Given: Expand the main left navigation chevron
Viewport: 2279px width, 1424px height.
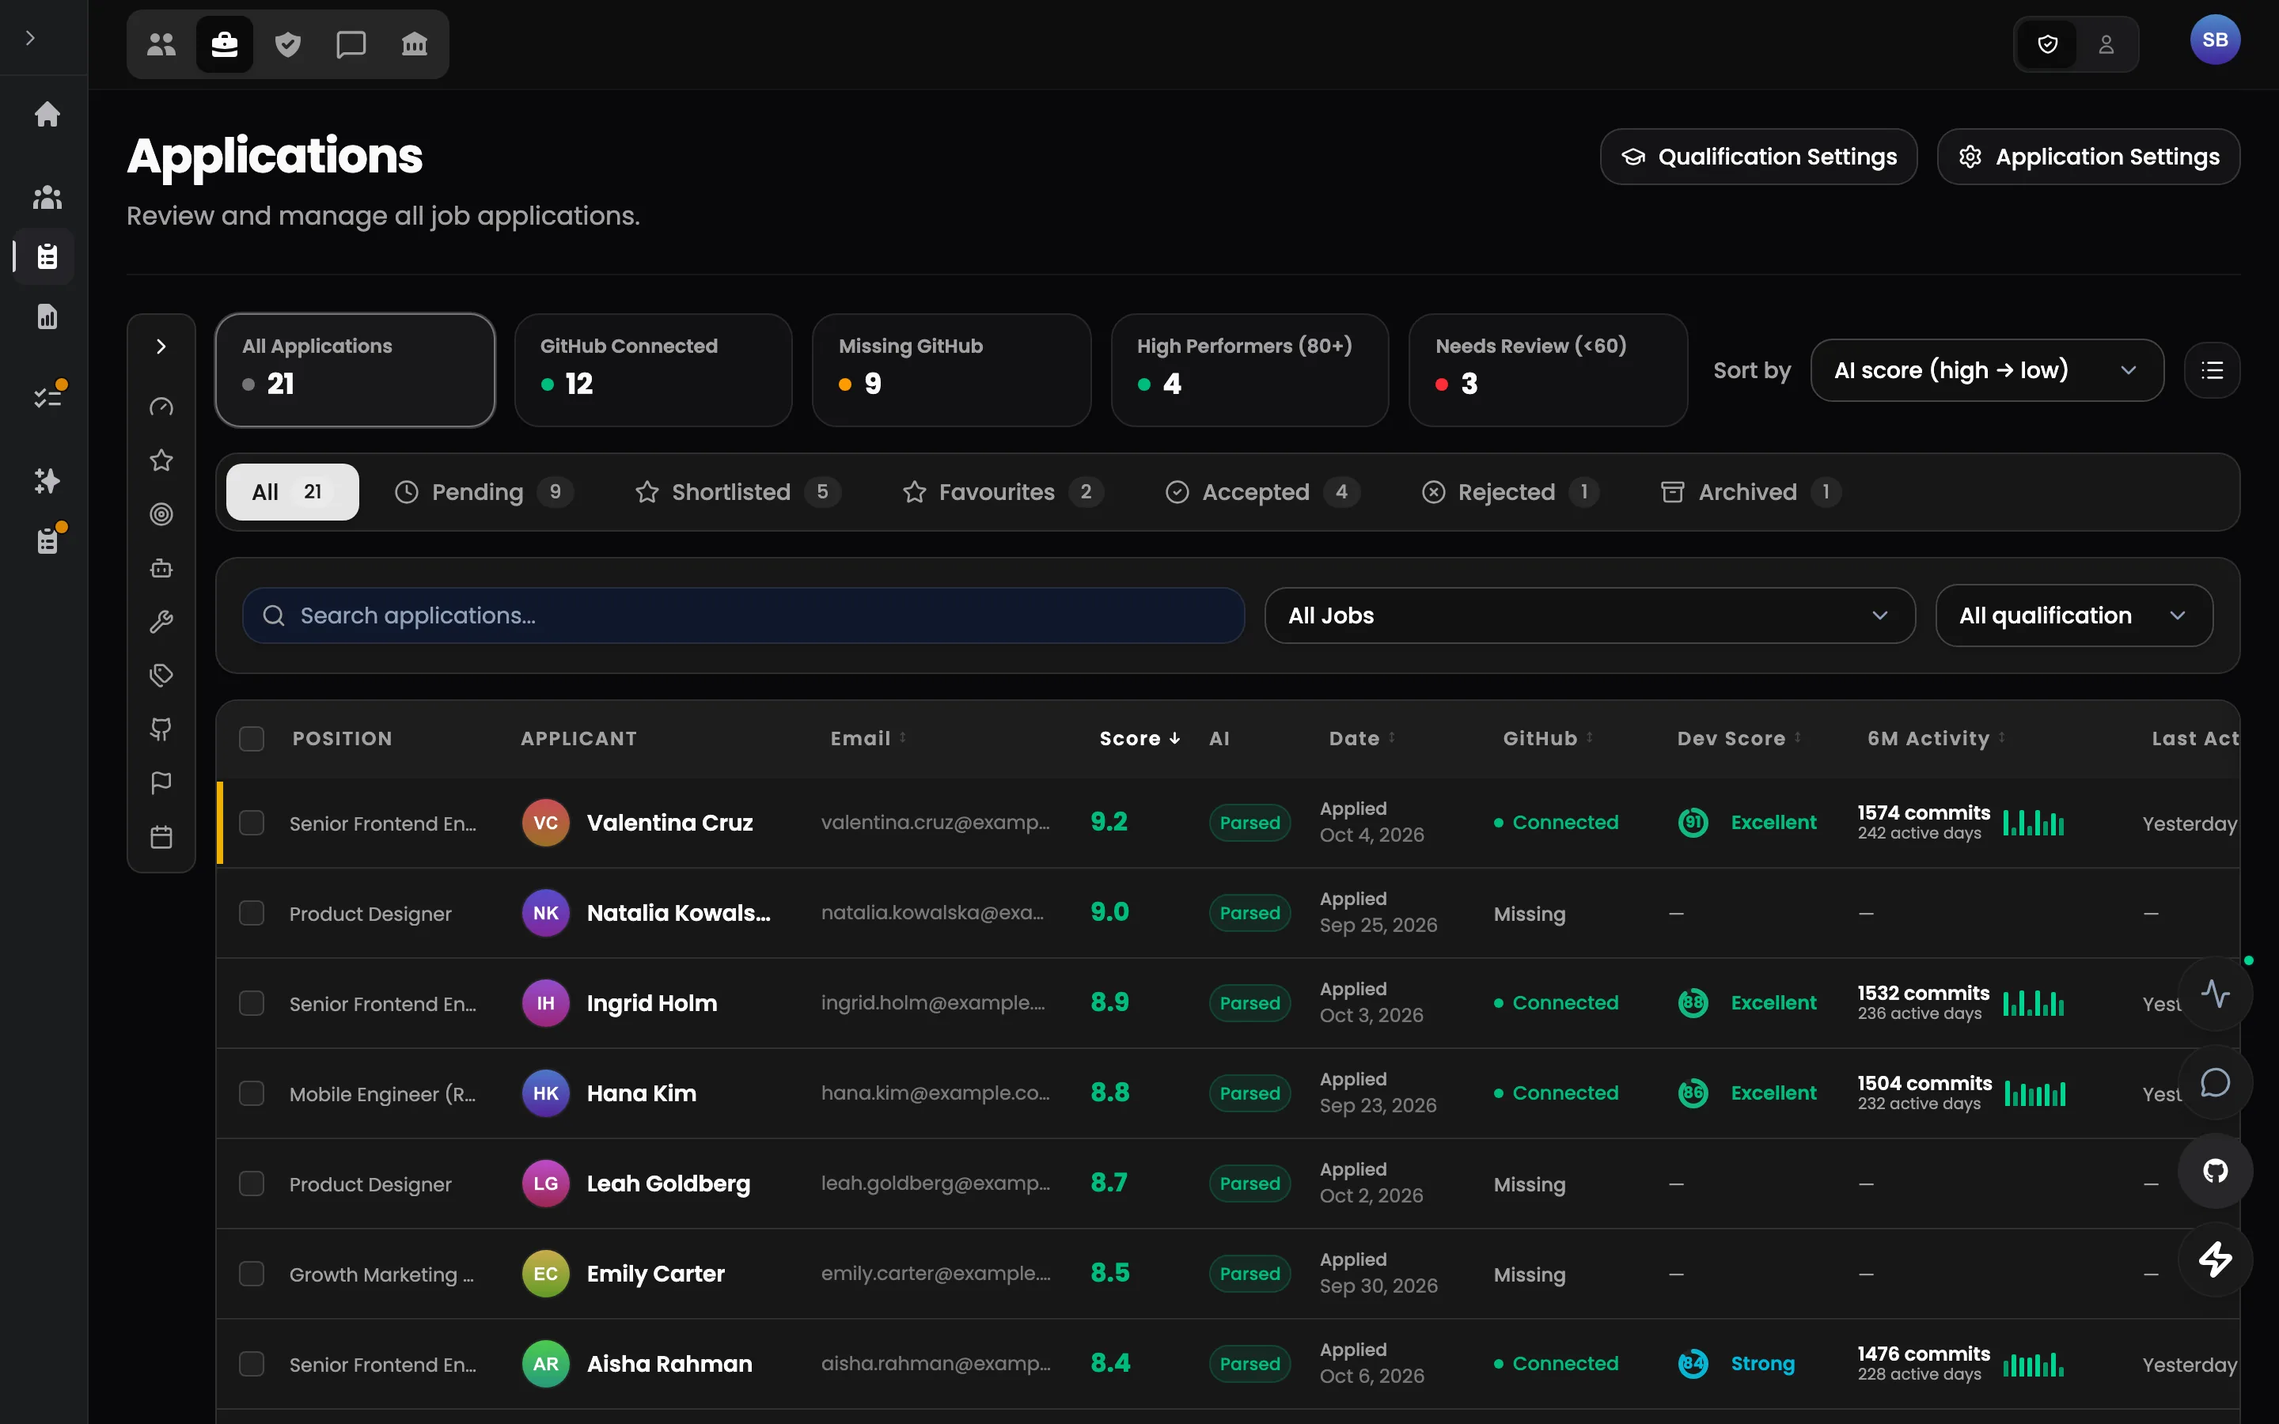Looking at the screenshot, I should pyautogui.click(x=30, y=38).
